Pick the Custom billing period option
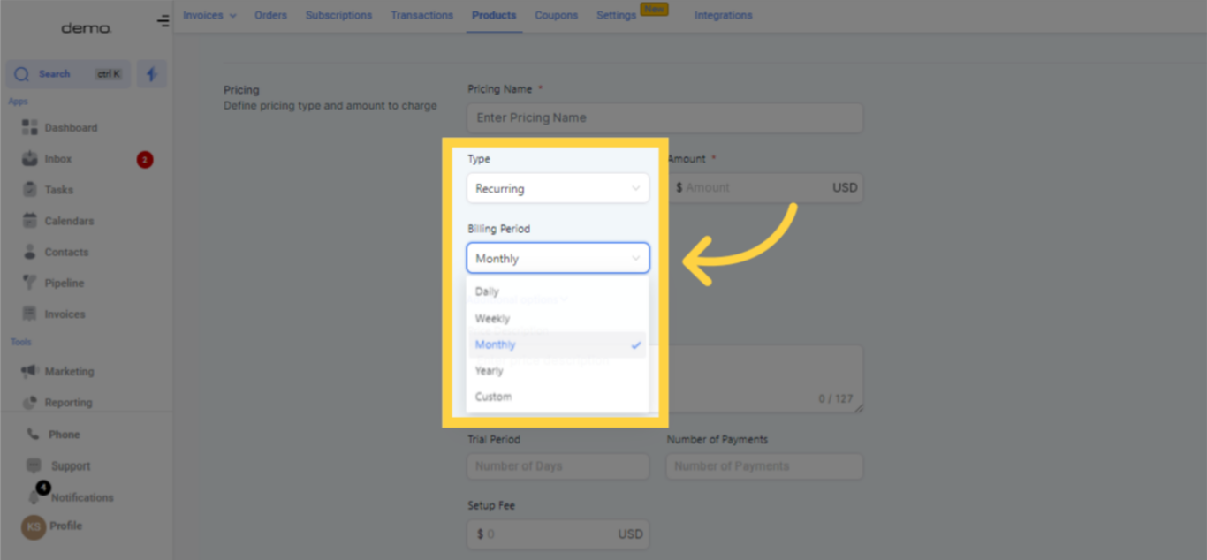 tap(493, 397)
